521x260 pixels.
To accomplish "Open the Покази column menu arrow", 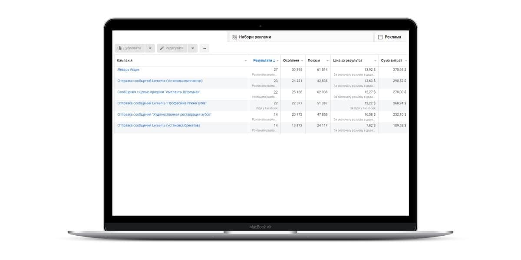I will (x=327, y=61).
